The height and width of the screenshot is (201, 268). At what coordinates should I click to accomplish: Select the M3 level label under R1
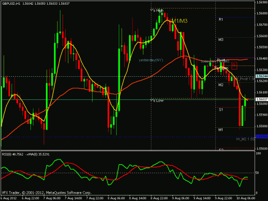[221, 39]
